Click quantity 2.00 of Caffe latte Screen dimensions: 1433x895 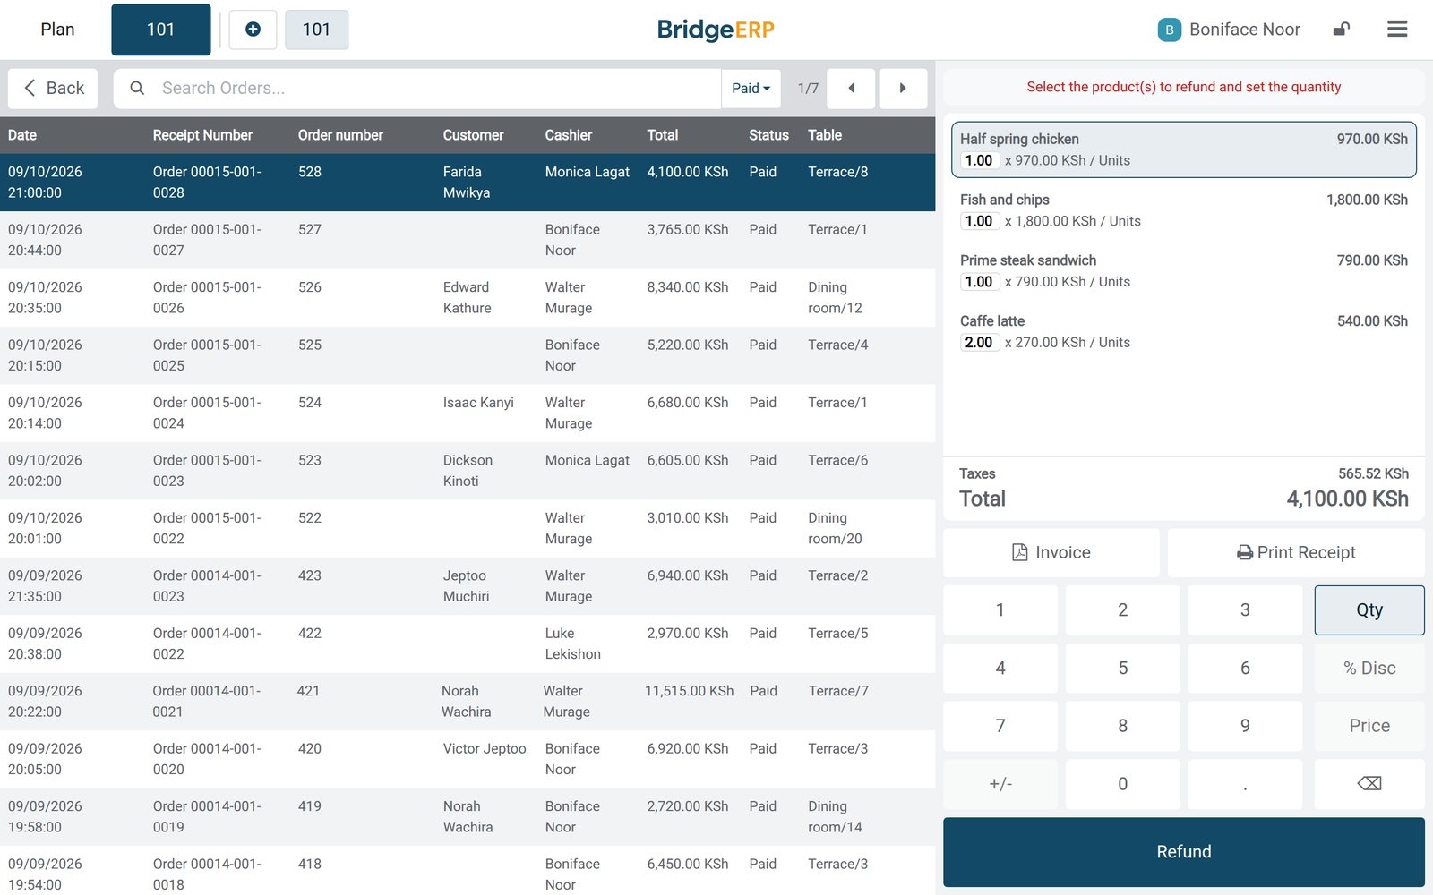[x=979, y=343]
